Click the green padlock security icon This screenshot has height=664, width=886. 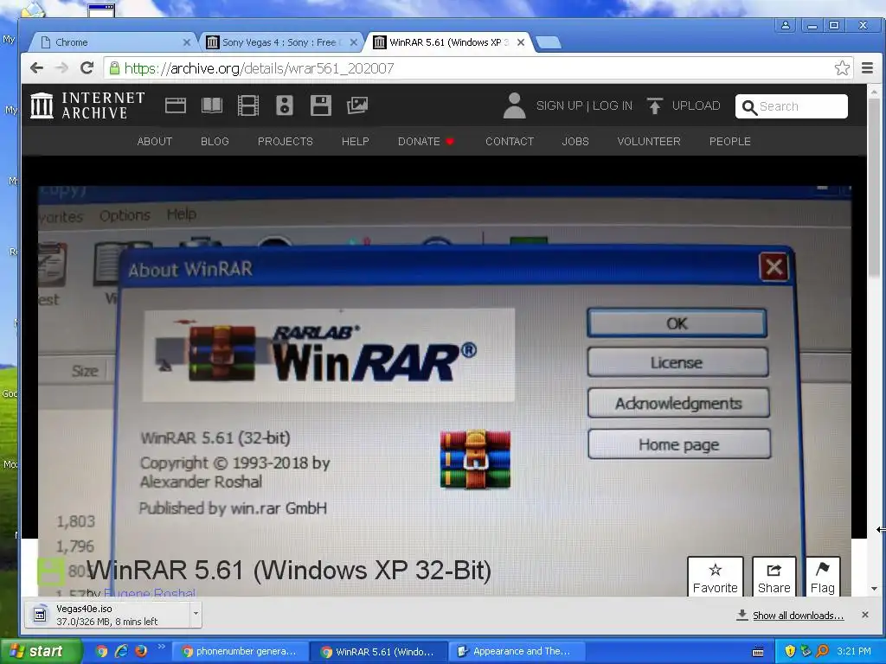(x=114, y=68)
